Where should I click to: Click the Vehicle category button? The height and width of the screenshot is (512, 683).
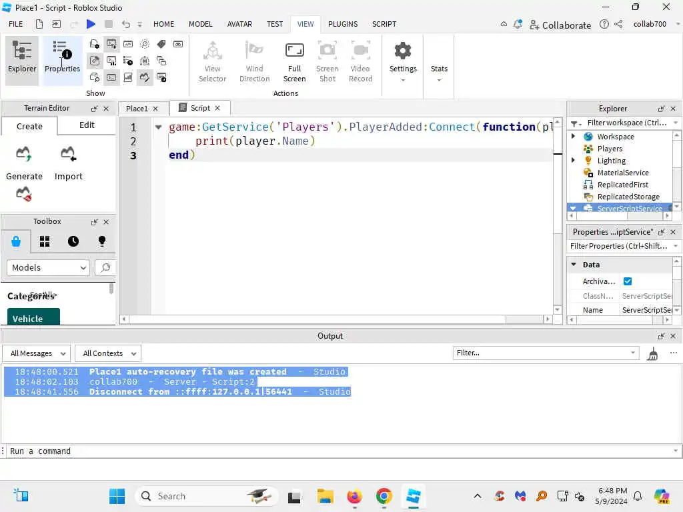tap(33, 317)
